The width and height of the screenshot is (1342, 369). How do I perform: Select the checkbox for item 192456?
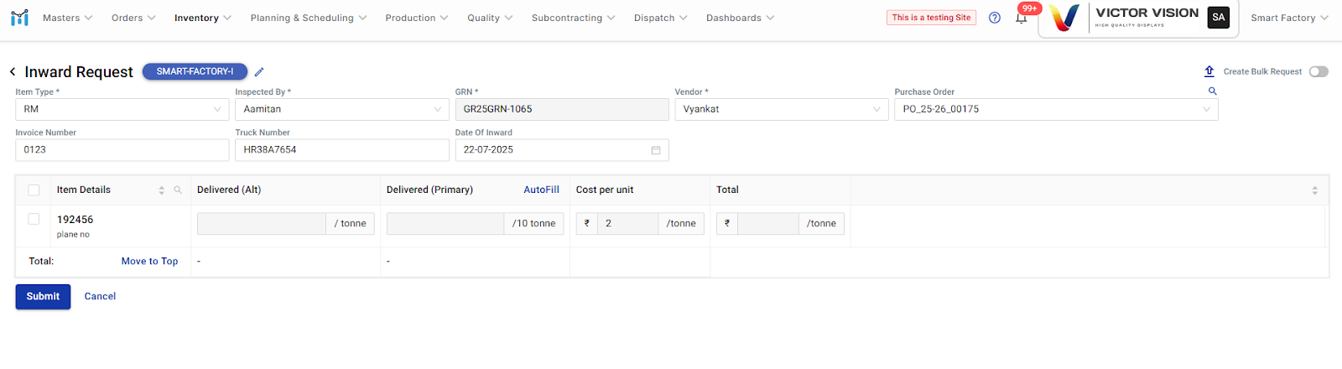point(34,219)
